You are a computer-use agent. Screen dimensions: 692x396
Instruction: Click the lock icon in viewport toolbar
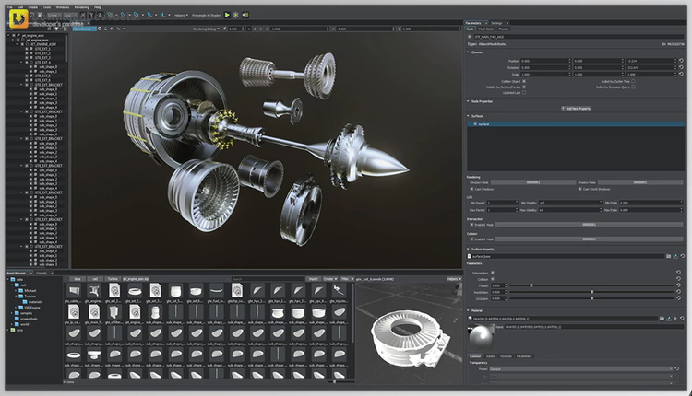coord(106,29)
